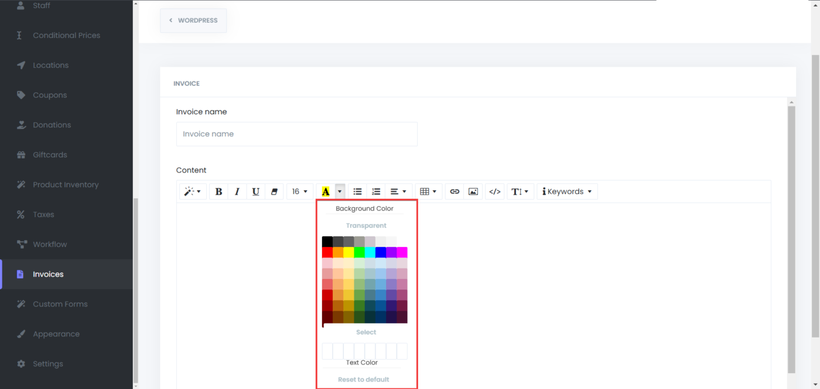This screenshot has height=389, width=820.
Task: Toggle italic formatting in the editor
Action: 237,191
